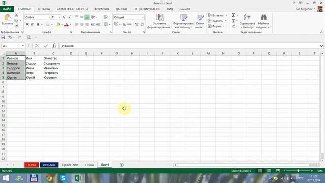Open the number format Общий dropdown
Image resolution: width=325 pixels, height=183 pixels.
143,17
